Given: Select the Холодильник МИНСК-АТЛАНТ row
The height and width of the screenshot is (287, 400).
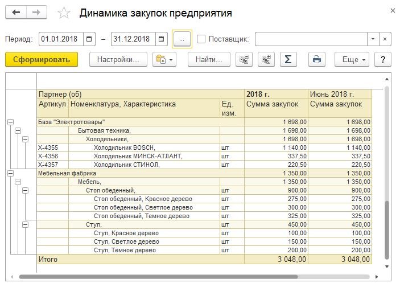Looking at the screenshot, I should [204, 156].
